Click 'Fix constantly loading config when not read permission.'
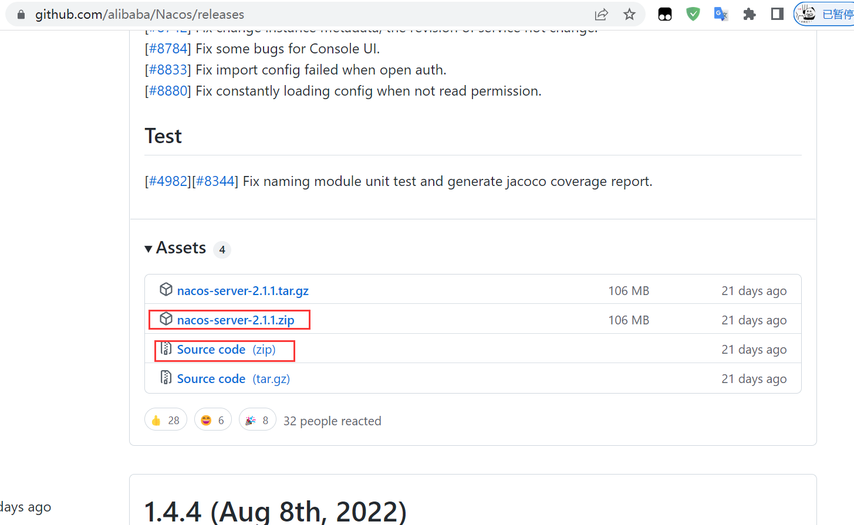The height and width of the screenshot is (525, 854). click(x=369, y=91)
